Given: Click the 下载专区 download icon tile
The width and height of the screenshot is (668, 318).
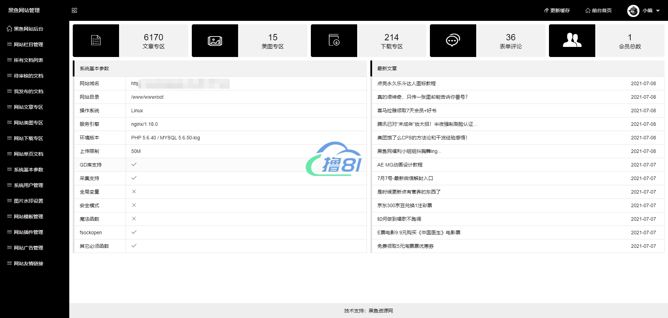Looking at the screenshot, I should point(334,40).
